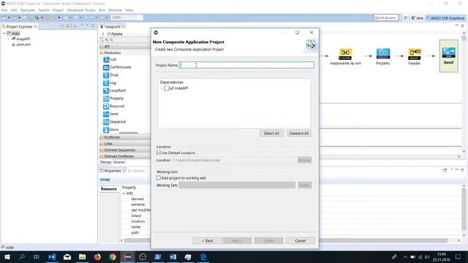Open the Mail app from taskbar
Viewport: 468px width, 263px height.
[67, 256]
